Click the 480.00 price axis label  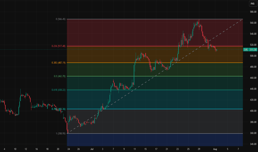click(253, 67)
